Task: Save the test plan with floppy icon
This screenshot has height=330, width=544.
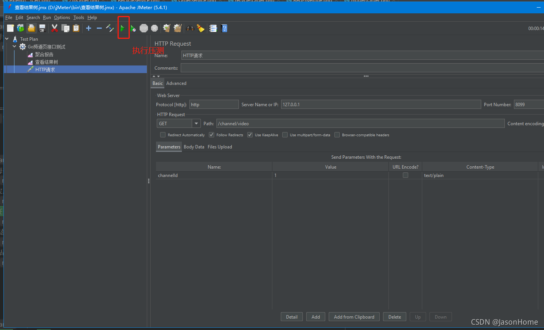Action: point(42,28)
